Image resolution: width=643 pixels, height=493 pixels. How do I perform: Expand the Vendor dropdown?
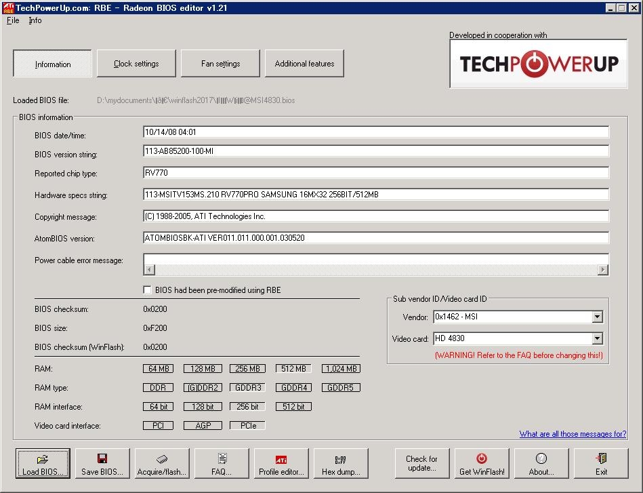pos(597,317)
